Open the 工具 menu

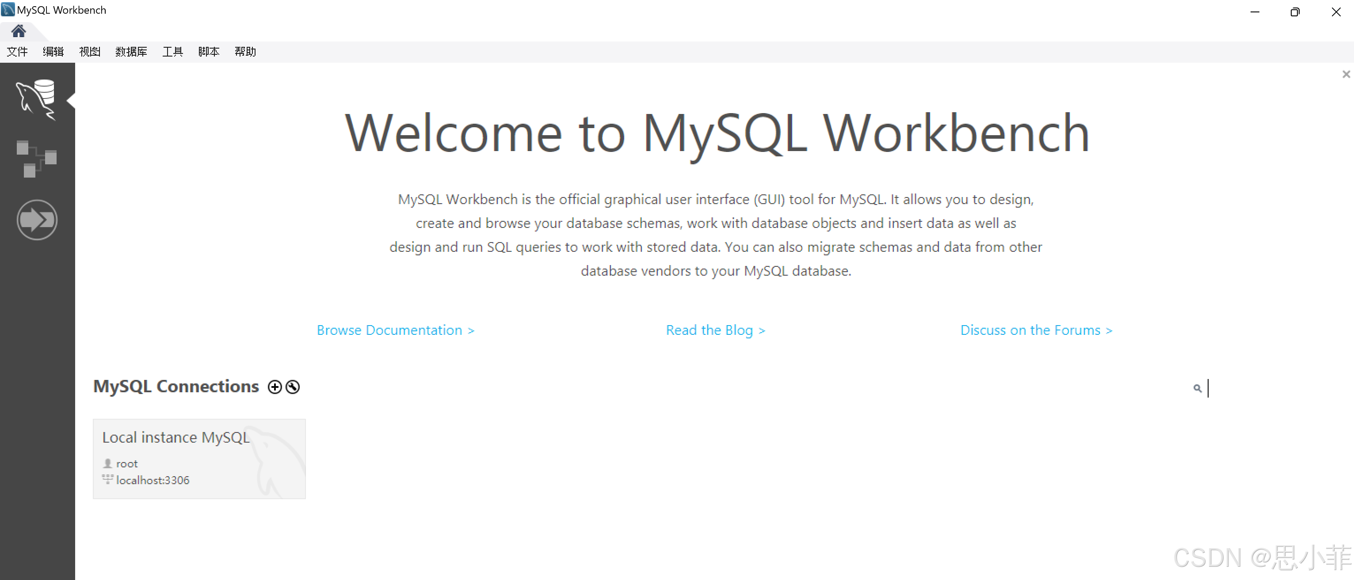point(172,52)
